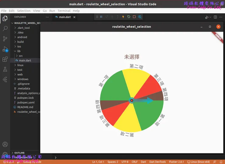Click the Run or Debug editor button

tap(207, 17)
